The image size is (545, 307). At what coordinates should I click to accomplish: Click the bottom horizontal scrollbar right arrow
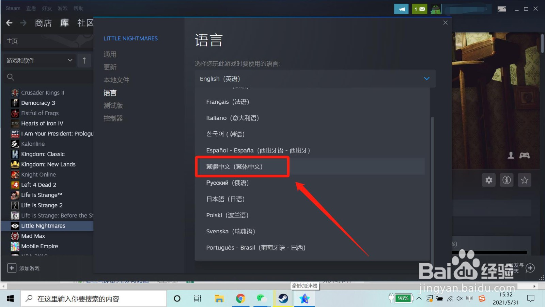tap(534, 286)
